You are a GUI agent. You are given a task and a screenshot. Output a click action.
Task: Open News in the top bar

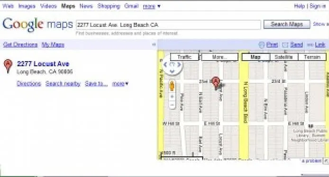click(x=86, y=6)
